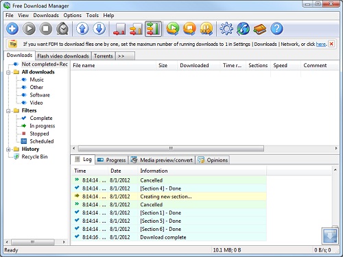
Task: Sort by Comment column header
Action: point(320,65)
